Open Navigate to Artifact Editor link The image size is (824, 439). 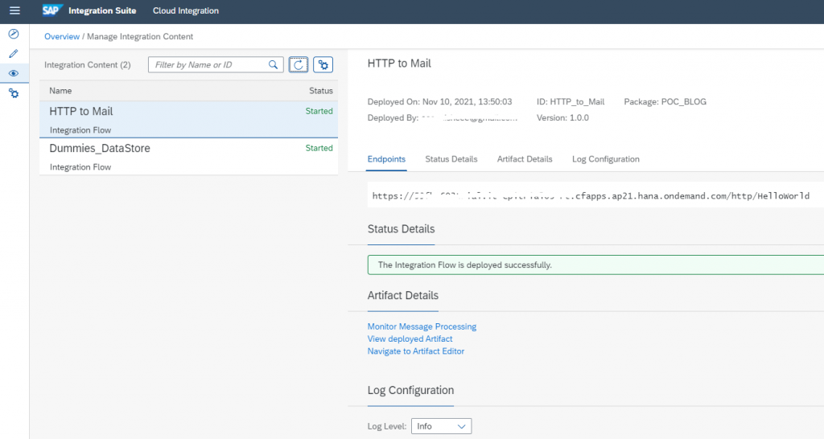[x=416, y=351]
